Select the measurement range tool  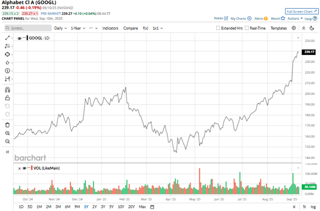click(7, 79)
